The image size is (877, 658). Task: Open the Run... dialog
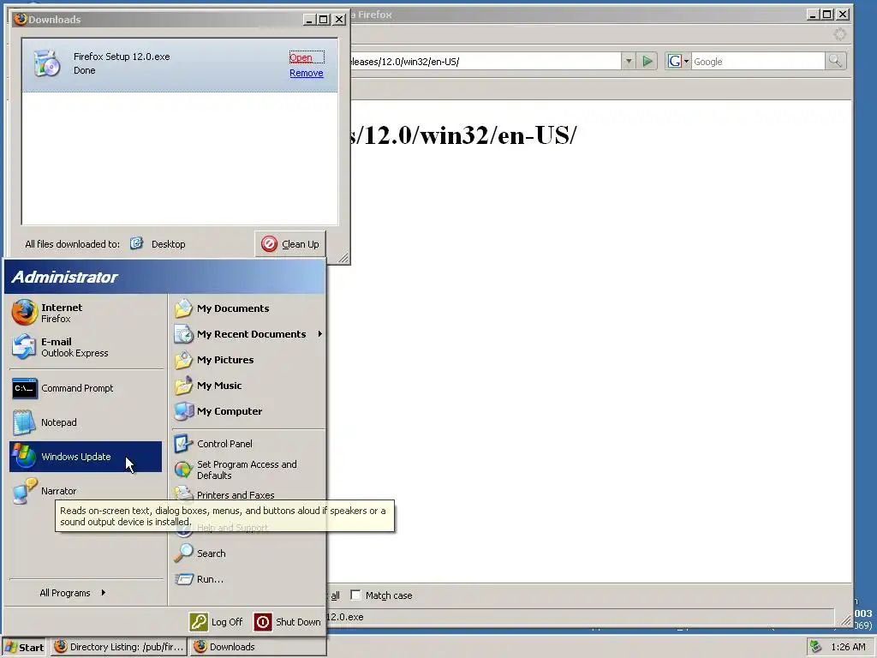tap(248, 579)
